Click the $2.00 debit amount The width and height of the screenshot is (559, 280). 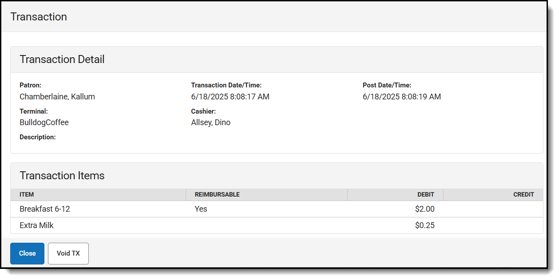424,209
